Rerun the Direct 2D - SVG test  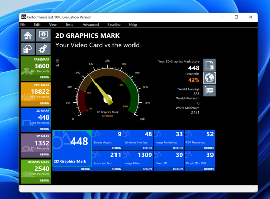tap(209, 169)
